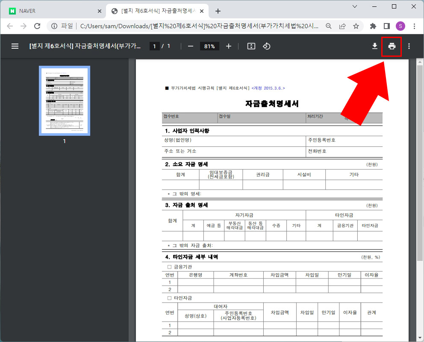Bookmark the current page with the star

[x=356, y=26]
